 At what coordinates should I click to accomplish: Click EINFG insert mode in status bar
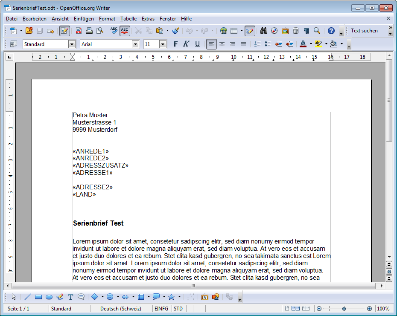click(161, 308)
